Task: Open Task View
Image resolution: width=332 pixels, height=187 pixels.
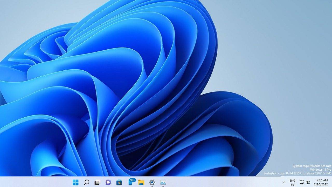Action: click(x=97, y=182)
